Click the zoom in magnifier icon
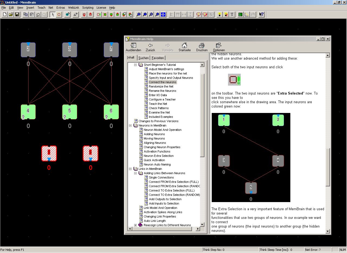This screenshot has width=347, height=253. tap(138, 15)
